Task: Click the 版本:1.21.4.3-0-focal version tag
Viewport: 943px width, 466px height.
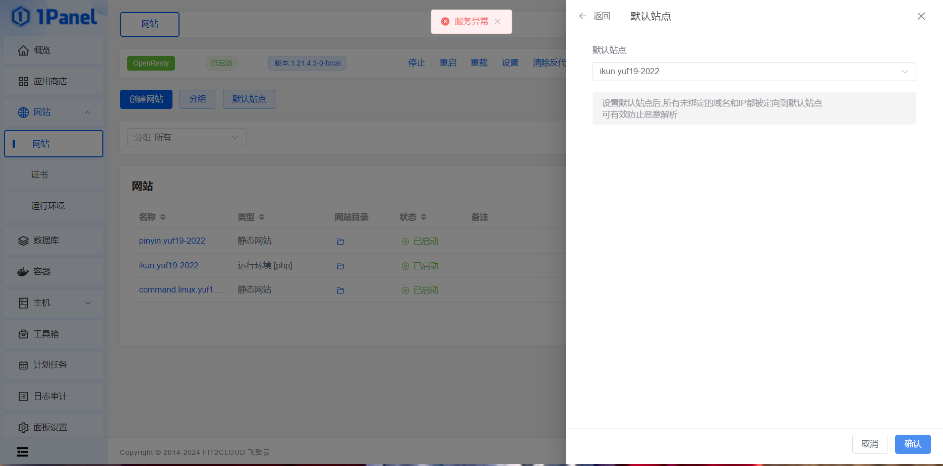Action: pos(308,64)
